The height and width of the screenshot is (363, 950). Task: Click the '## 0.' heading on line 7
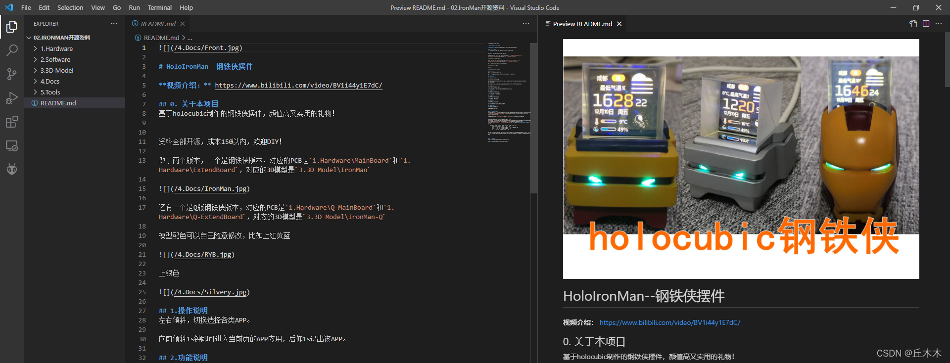pos(189,104)
